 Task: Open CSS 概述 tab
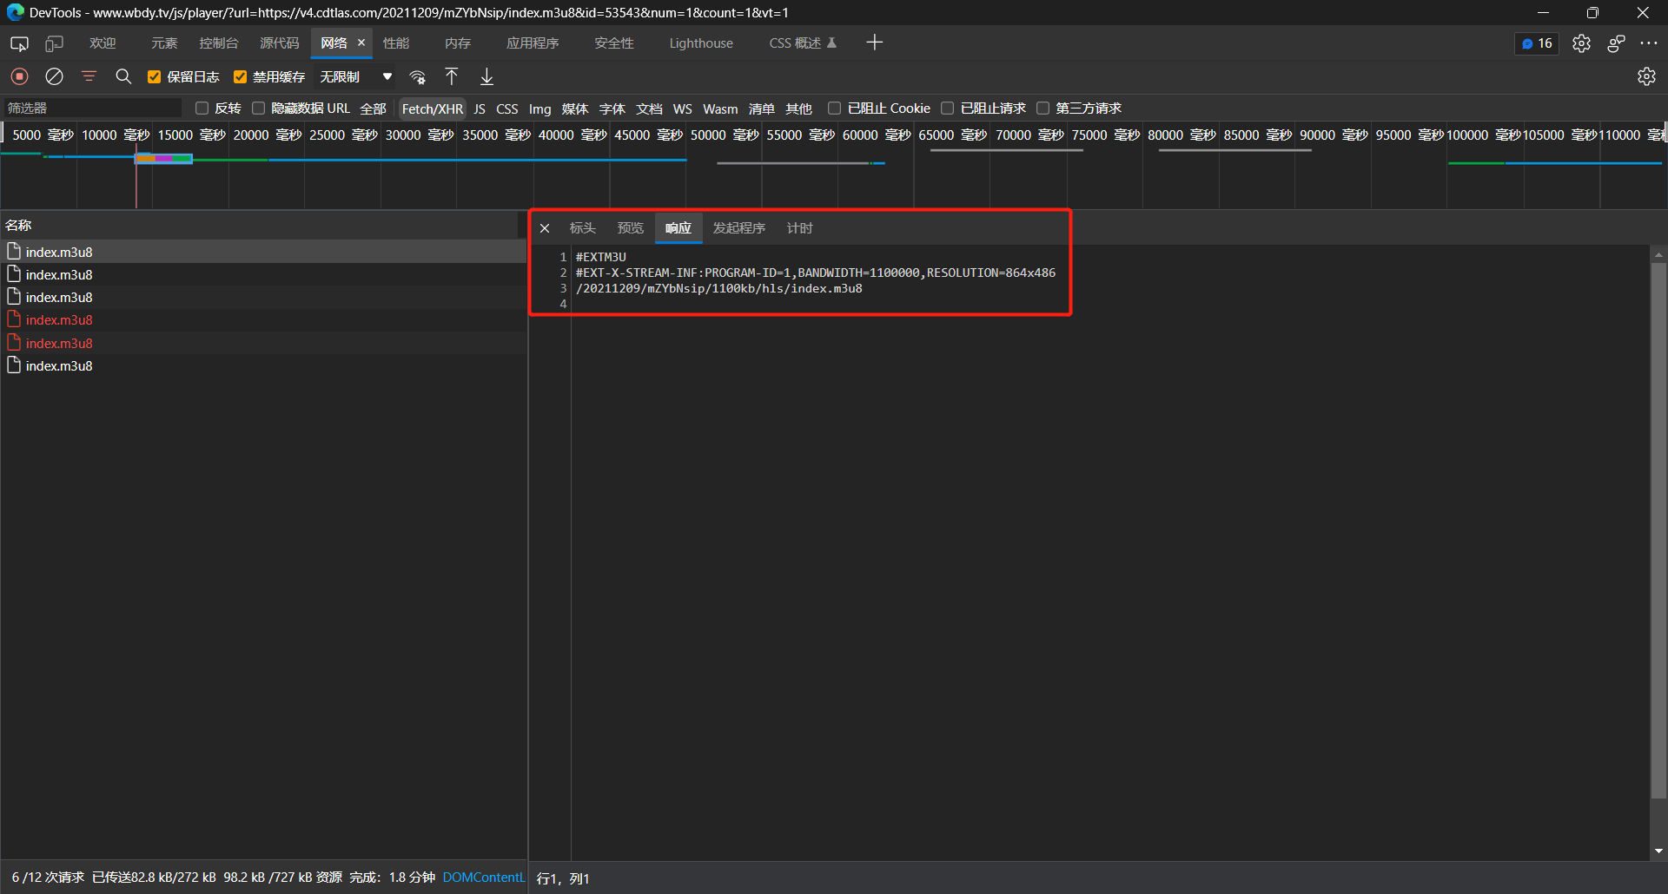tap(802, 43)
